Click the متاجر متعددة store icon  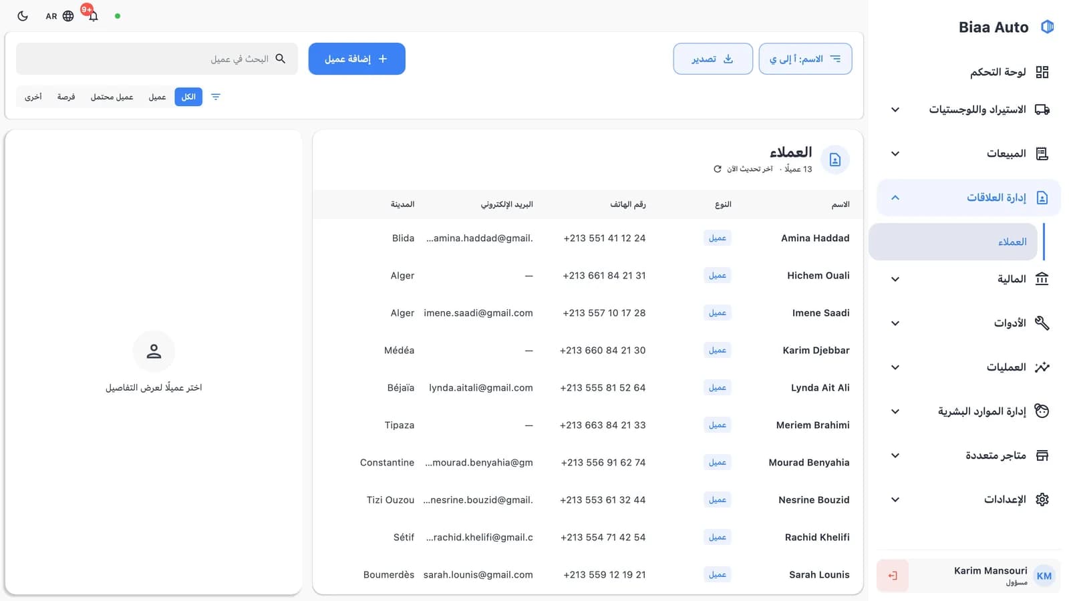pyautogui.click(x=1042, y=455)
